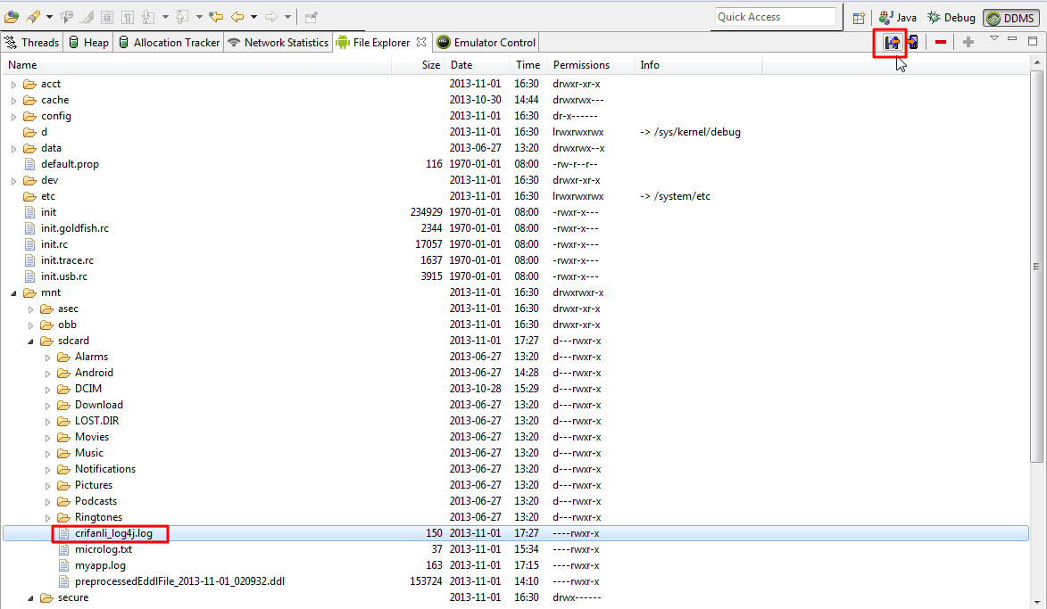Click the Open Perspective icon
This screenshot has width=1047, height=609.
point(859,18)
